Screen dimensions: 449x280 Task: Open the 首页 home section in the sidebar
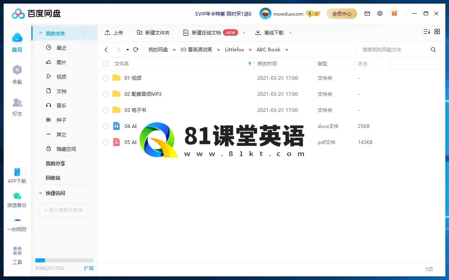tap(17, 43)
